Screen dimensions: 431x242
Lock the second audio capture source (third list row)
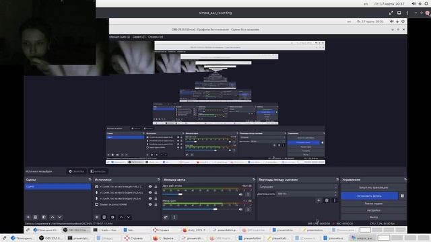[156, 199]
